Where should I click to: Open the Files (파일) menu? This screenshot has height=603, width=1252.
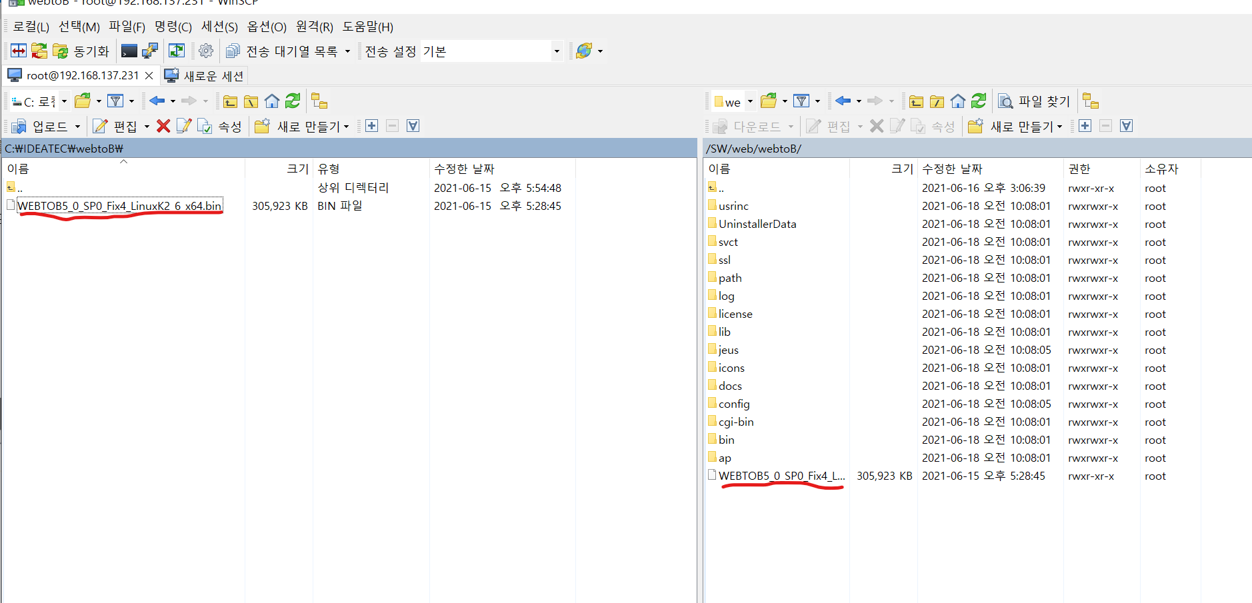click(x=127, y=27)
